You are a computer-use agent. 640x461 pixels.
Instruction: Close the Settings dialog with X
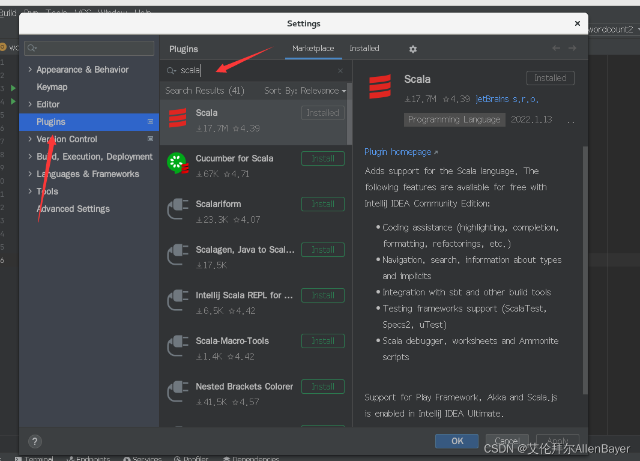[577, 23]
